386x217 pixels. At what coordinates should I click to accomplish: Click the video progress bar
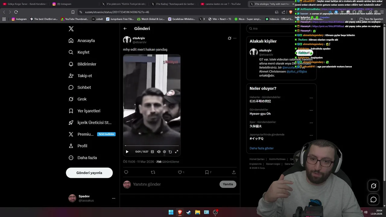(152, 146)
